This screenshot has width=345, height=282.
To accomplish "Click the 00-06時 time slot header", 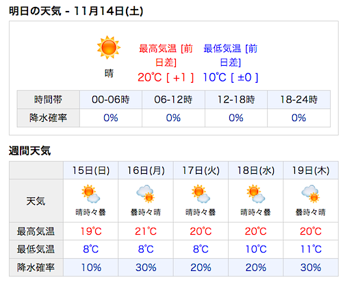I will (x=111, y=99).
